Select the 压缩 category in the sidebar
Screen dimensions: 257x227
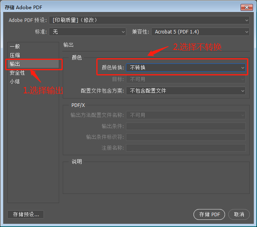(33, 55)
